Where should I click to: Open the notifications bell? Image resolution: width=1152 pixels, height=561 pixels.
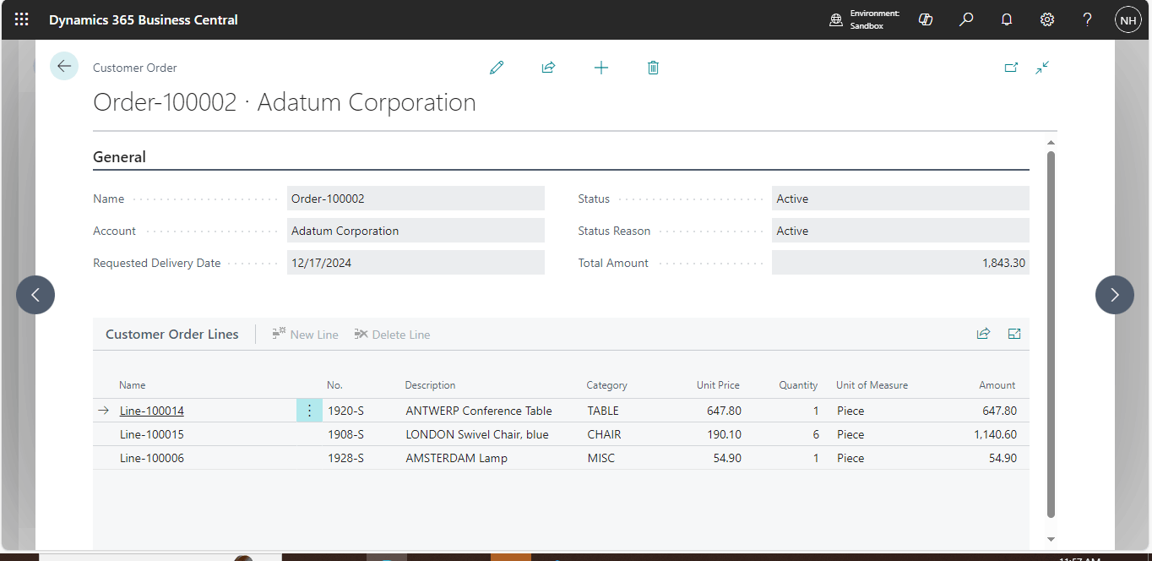tap(1007, 19)
